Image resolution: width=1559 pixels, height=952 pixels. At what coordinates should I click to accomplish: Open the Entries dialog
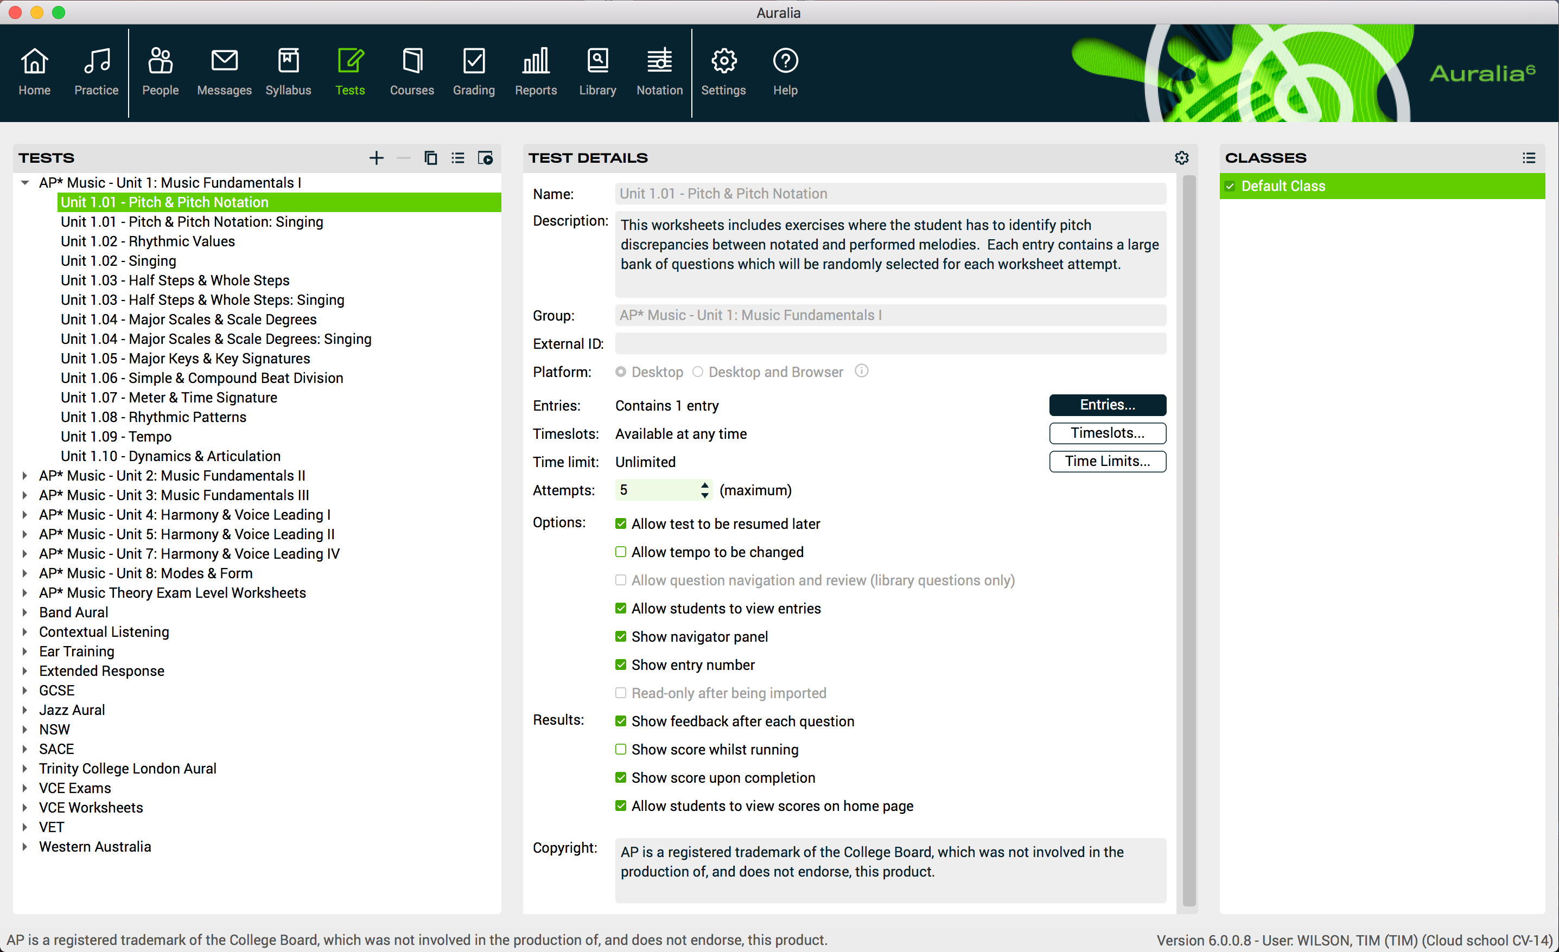point(1107,405)
